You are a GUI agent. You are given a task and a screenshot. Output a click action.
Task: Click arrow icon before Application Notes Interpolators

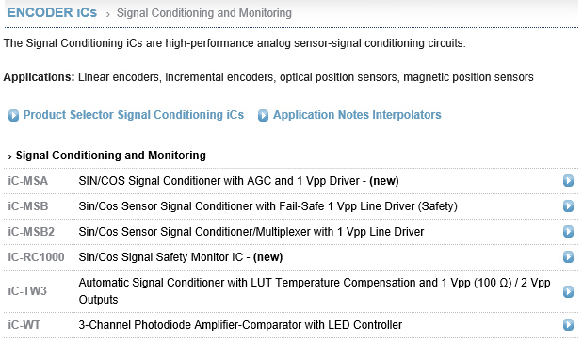(x=263, y=115)
